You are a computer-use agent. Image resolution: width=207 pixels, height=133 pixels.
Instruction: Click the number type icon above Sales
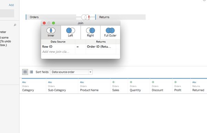[x=113, y=82]
